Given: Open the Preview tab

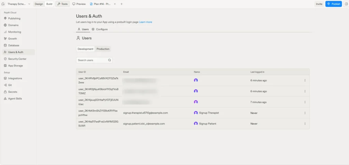Looking at the screenshot, I should pyautogui.click(x=79, y=4).
